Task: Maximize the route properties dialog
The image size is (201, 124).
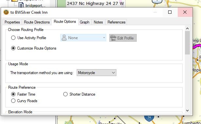Action: coord(170,12)
